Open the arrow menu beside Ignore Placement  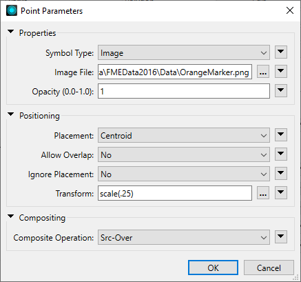pos(281,174)
